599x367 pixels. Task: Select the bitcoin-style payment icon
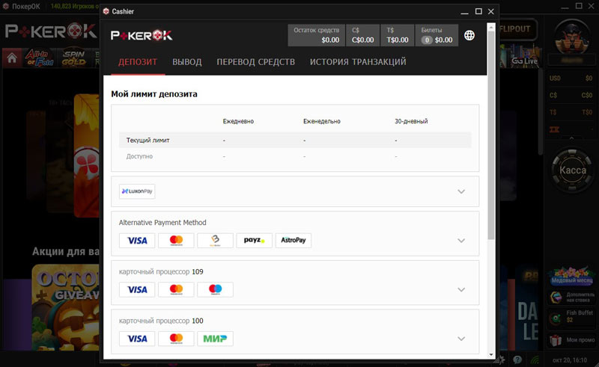coord(216,241)
